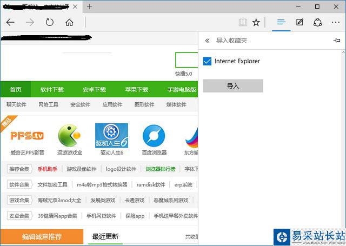Open ramdisk软件 link
Image resolution: width=346 pixels, height=246 pixels.
(x=151, y=184)
